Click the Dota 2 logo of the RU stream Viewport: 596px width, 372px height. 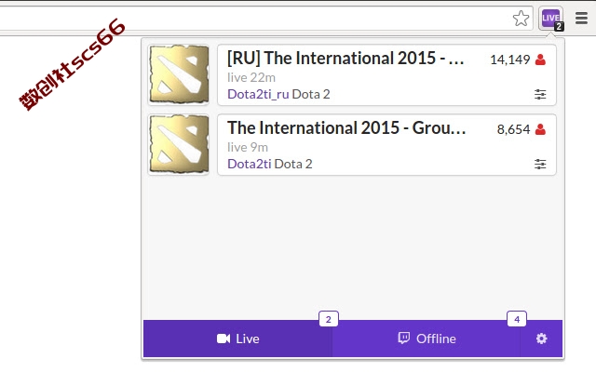point(179,74)
